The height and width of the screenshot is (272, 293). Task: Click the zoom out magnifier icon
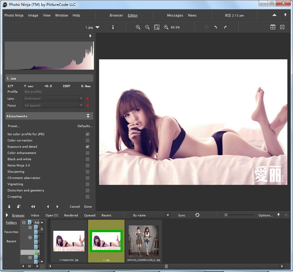[x=147, y=27]
